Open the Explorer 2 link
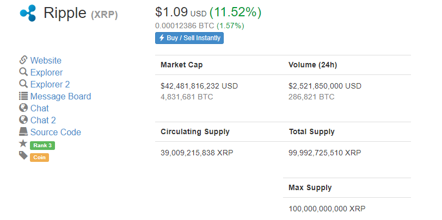The width and height of the screenshot is (442, 220). [x=50, y=84]
